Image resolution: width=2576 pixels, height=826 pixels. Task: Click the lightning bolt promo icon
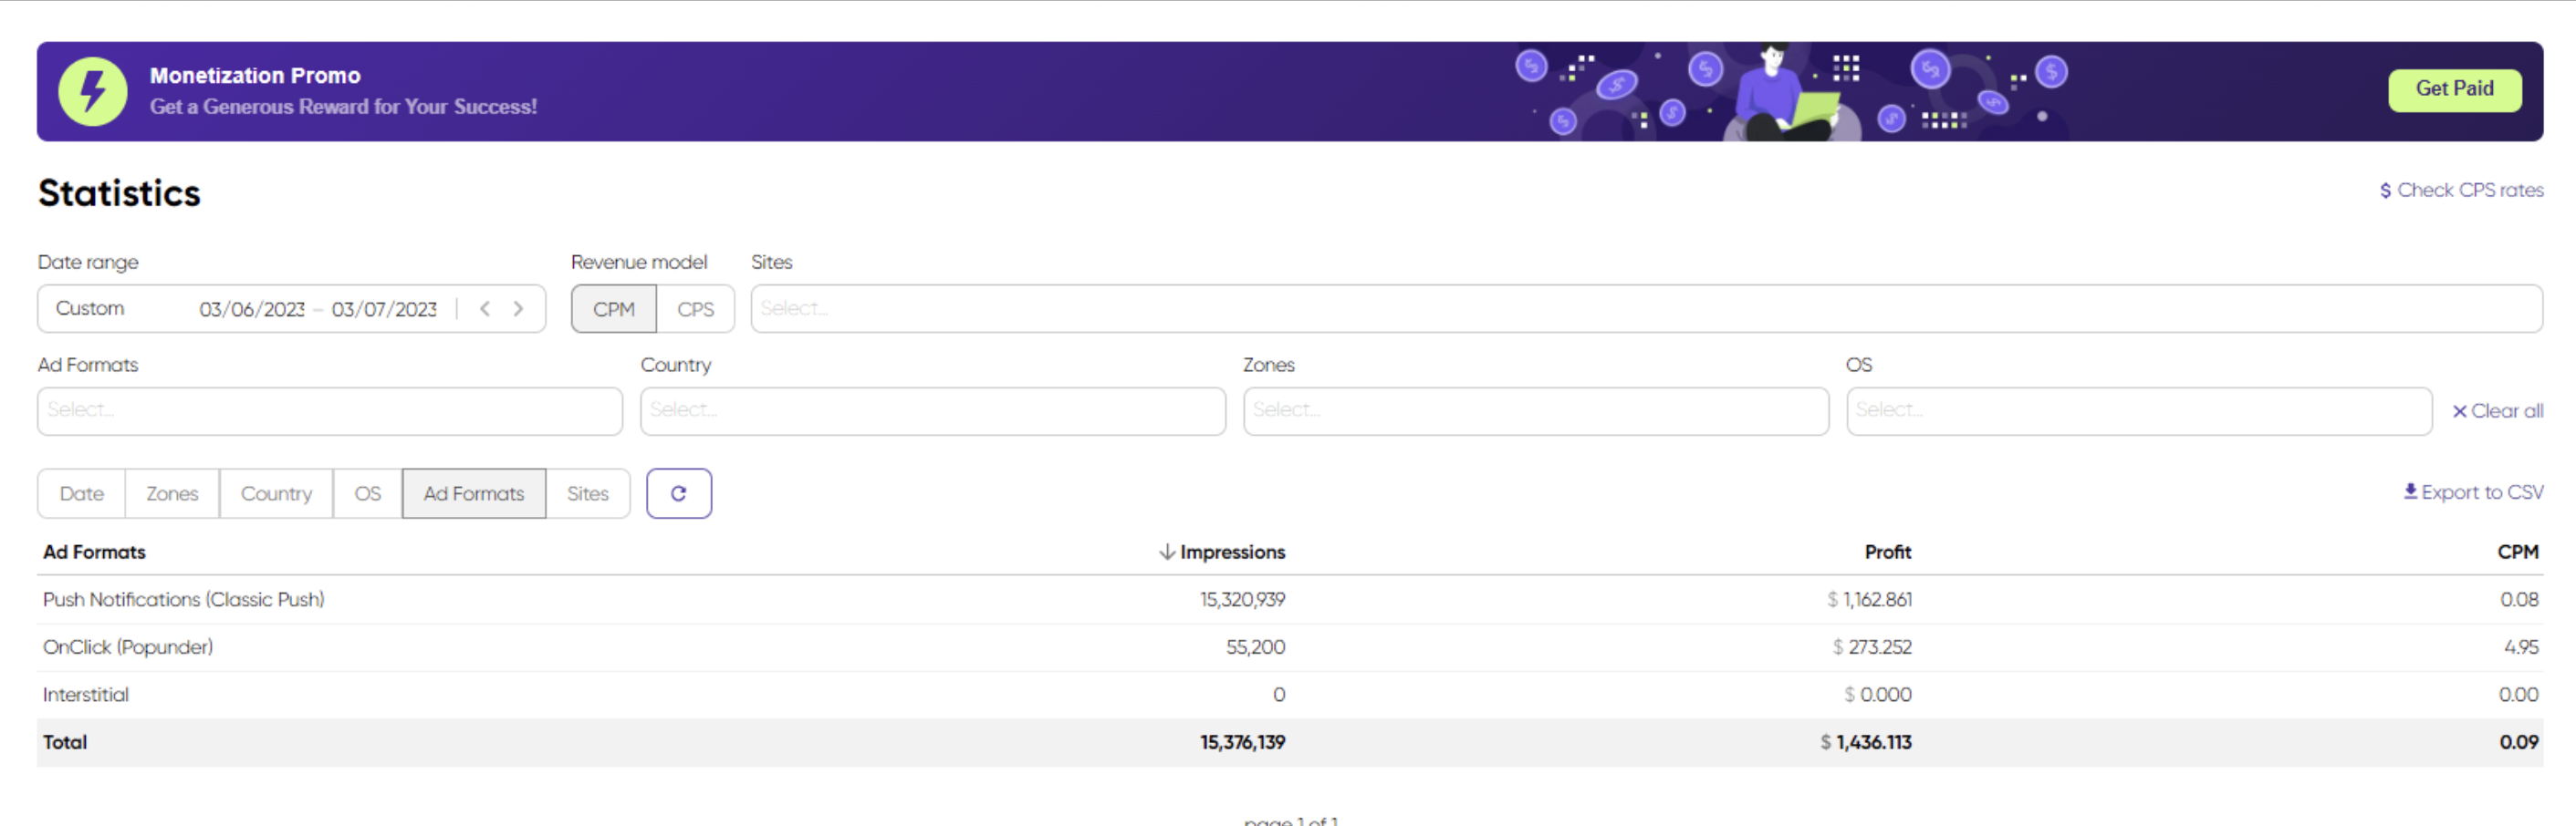click(93, 91)
